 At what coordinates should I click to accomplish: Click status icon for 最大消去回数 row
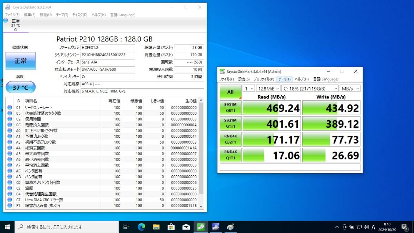tap(10, 154)
